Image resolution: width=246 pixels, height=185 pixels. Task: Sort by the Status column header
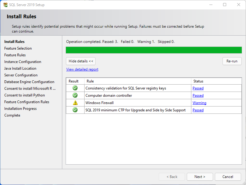click(x=216, y=81)
